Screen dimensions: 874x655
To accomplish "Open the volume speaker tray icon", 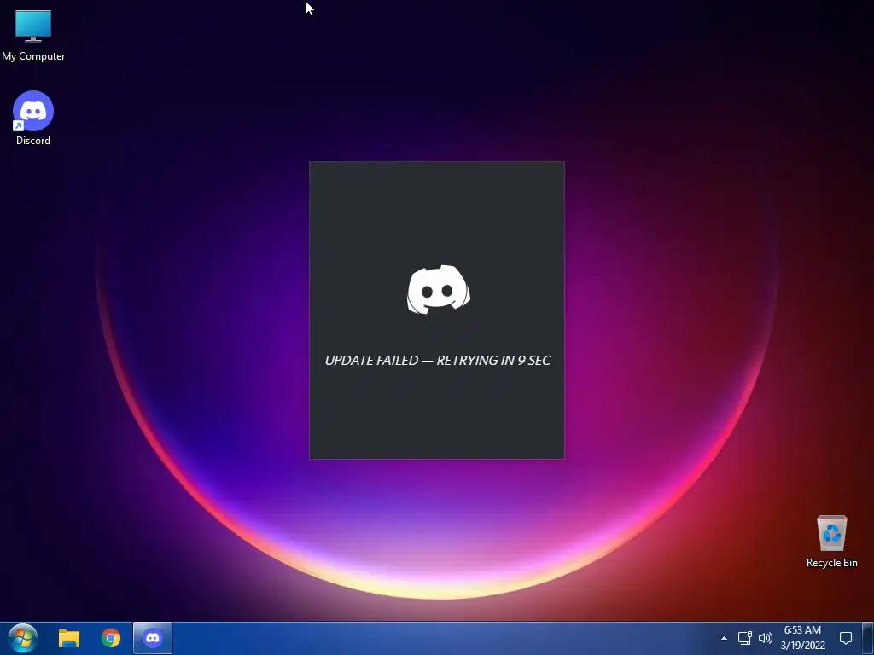I will 766,638.
